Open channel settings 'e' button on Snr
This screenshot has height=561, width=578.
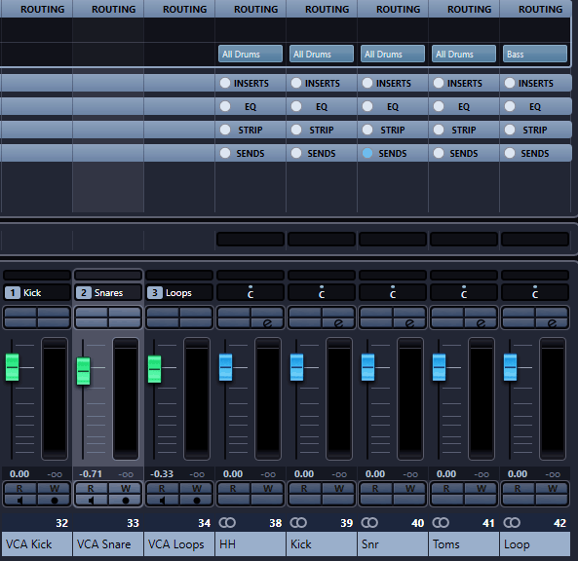tap(409, 323)
